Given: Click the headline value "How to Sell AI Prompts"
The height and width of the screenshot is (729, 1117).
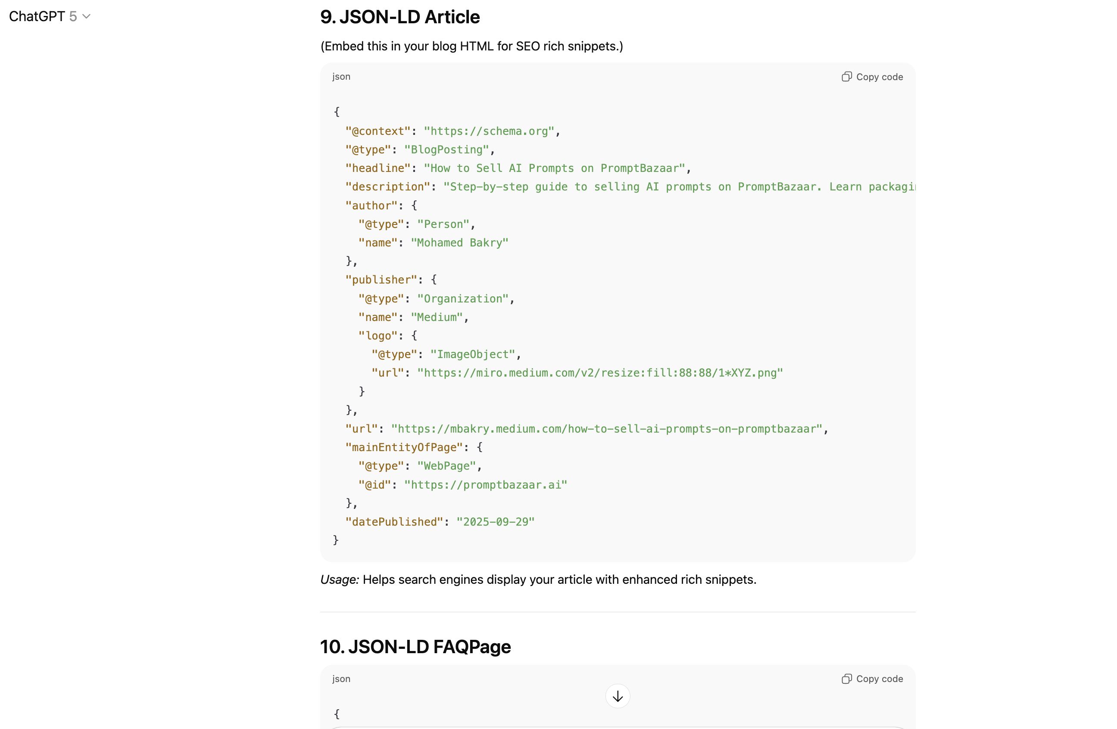Looking at the screenshot, I should (x=554, y=168).
